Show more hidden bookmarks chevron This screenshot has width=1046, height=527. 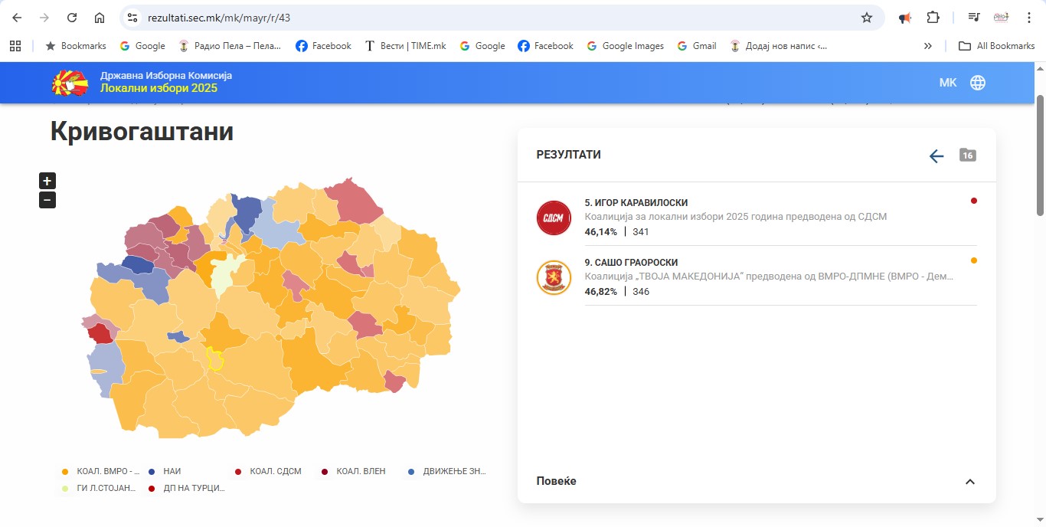928,46
